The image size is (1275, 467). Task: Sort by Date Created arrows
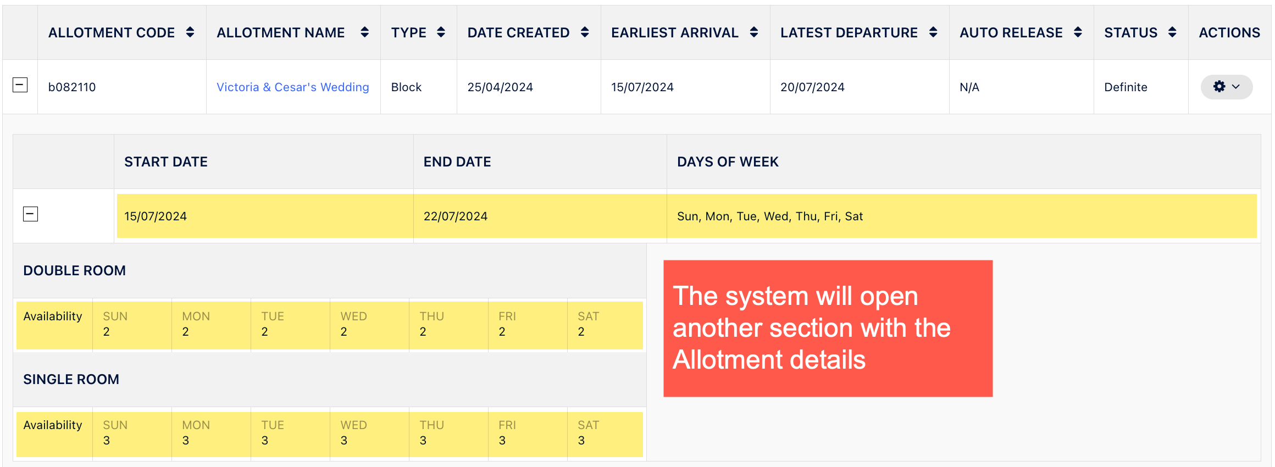[x=585, y=32]
